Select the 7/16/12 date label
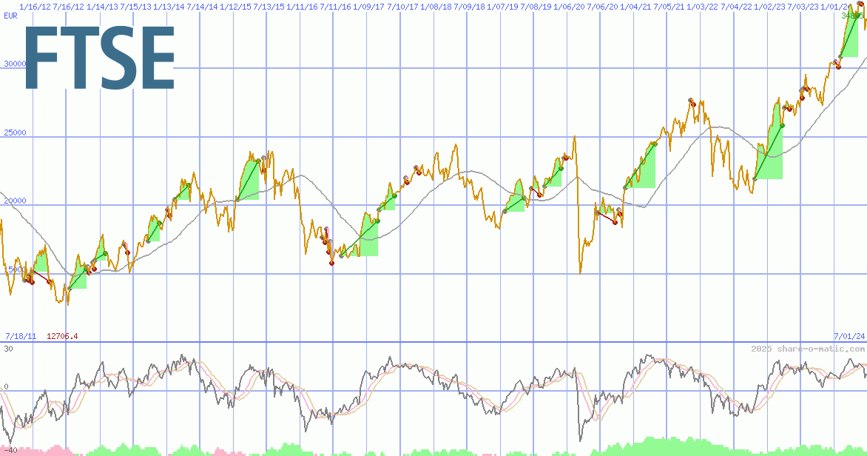This screenshot has width=867, height=456. click(68, 7)
